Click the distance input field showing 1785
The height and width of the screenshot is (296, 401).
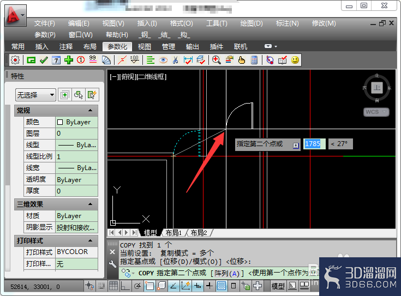click(314, 144)
